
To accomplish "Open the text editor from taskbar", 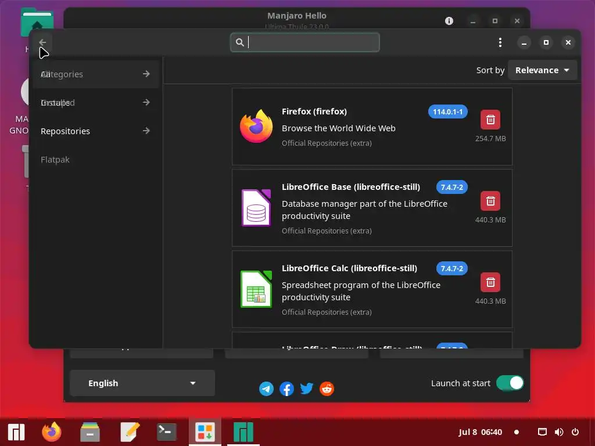I will [130, 432].
